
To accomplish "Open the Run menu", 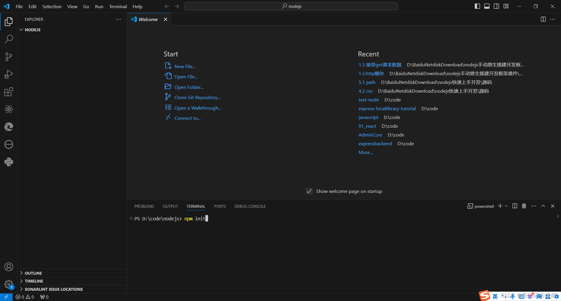I will coord(99,6).
